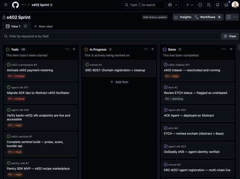Open card Pantry SDK MVP

click(38, 168)
